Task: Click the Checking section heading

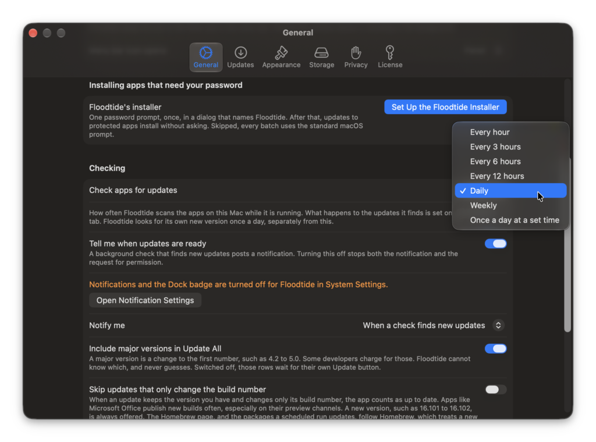Action: (x=107, y=168)
